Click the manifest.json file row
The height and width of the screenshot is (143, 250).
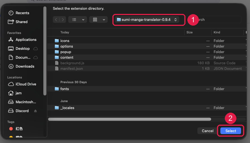point(147,68)
